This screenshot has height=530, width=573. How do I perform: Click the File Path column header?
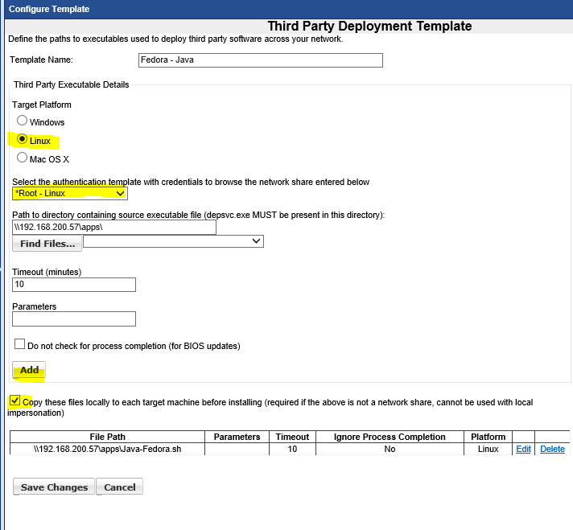coord(107,437)
